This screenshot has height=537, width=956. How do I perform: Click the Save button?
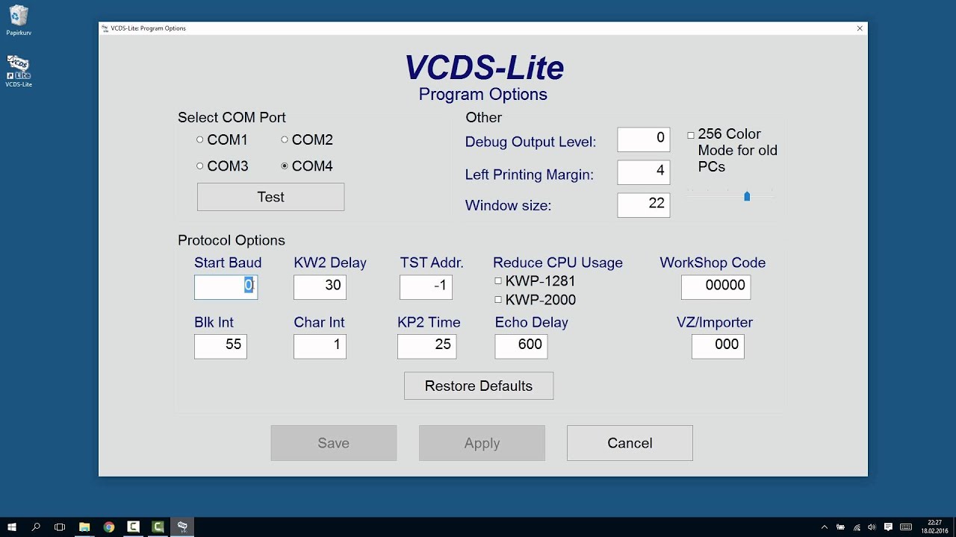coord(333,443)
